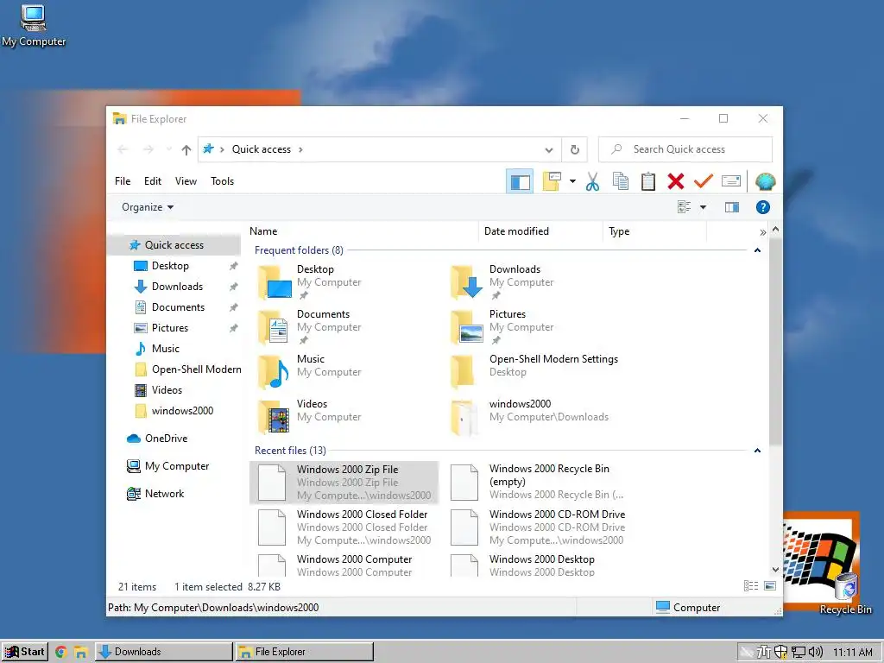Toggle the preview pane button
This screenshot has height=663, width=884.
(x=732, y=207)
